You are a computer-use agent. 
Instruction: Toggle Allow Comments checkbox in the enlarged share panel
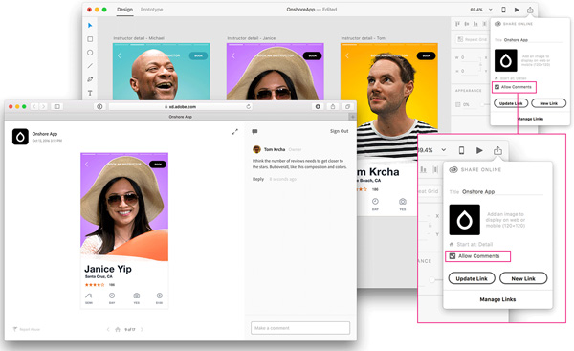click(x=453, y=256)
